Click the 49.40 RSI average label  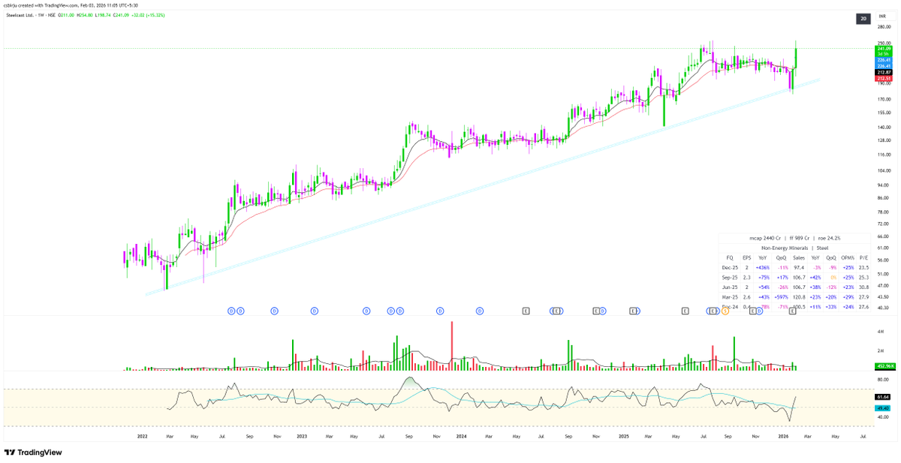883,407
